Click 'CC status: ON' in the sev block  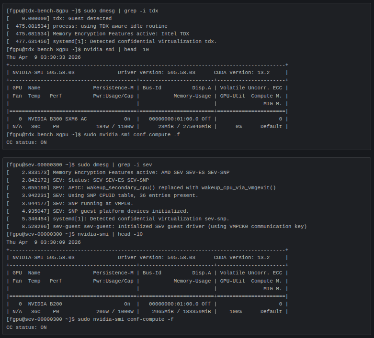26,327
